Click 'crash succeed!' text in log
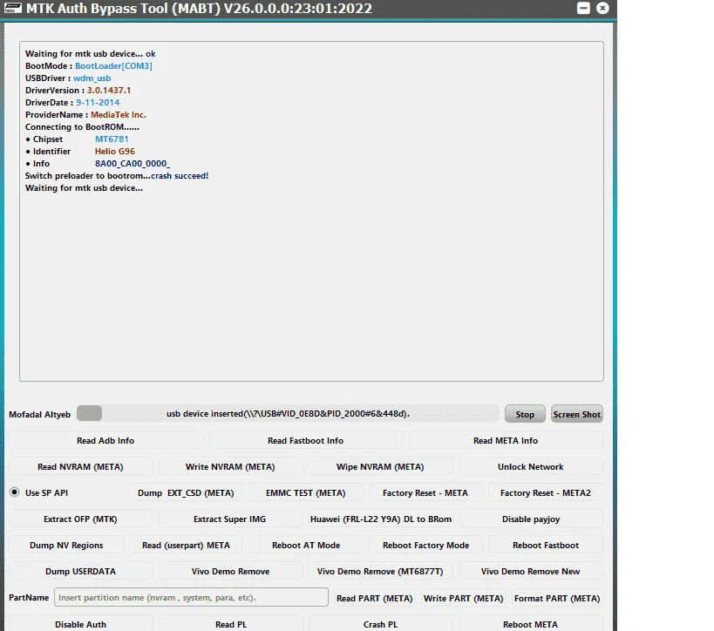 (x=180, y=176)
